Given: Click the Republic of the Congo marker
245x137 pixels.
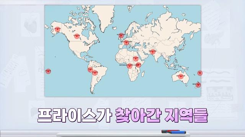Looking at the screenshot, I should pos(129,66).
